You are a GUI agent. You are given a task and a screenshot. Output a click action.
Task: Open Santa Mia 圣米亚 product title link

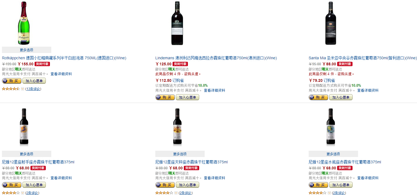pyautogui.click(x=363, y=58)
